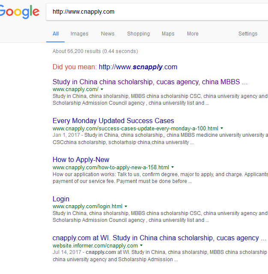Select the All tab
The height and width of the screenshot is (274, 268).
(x=56, y=33)
